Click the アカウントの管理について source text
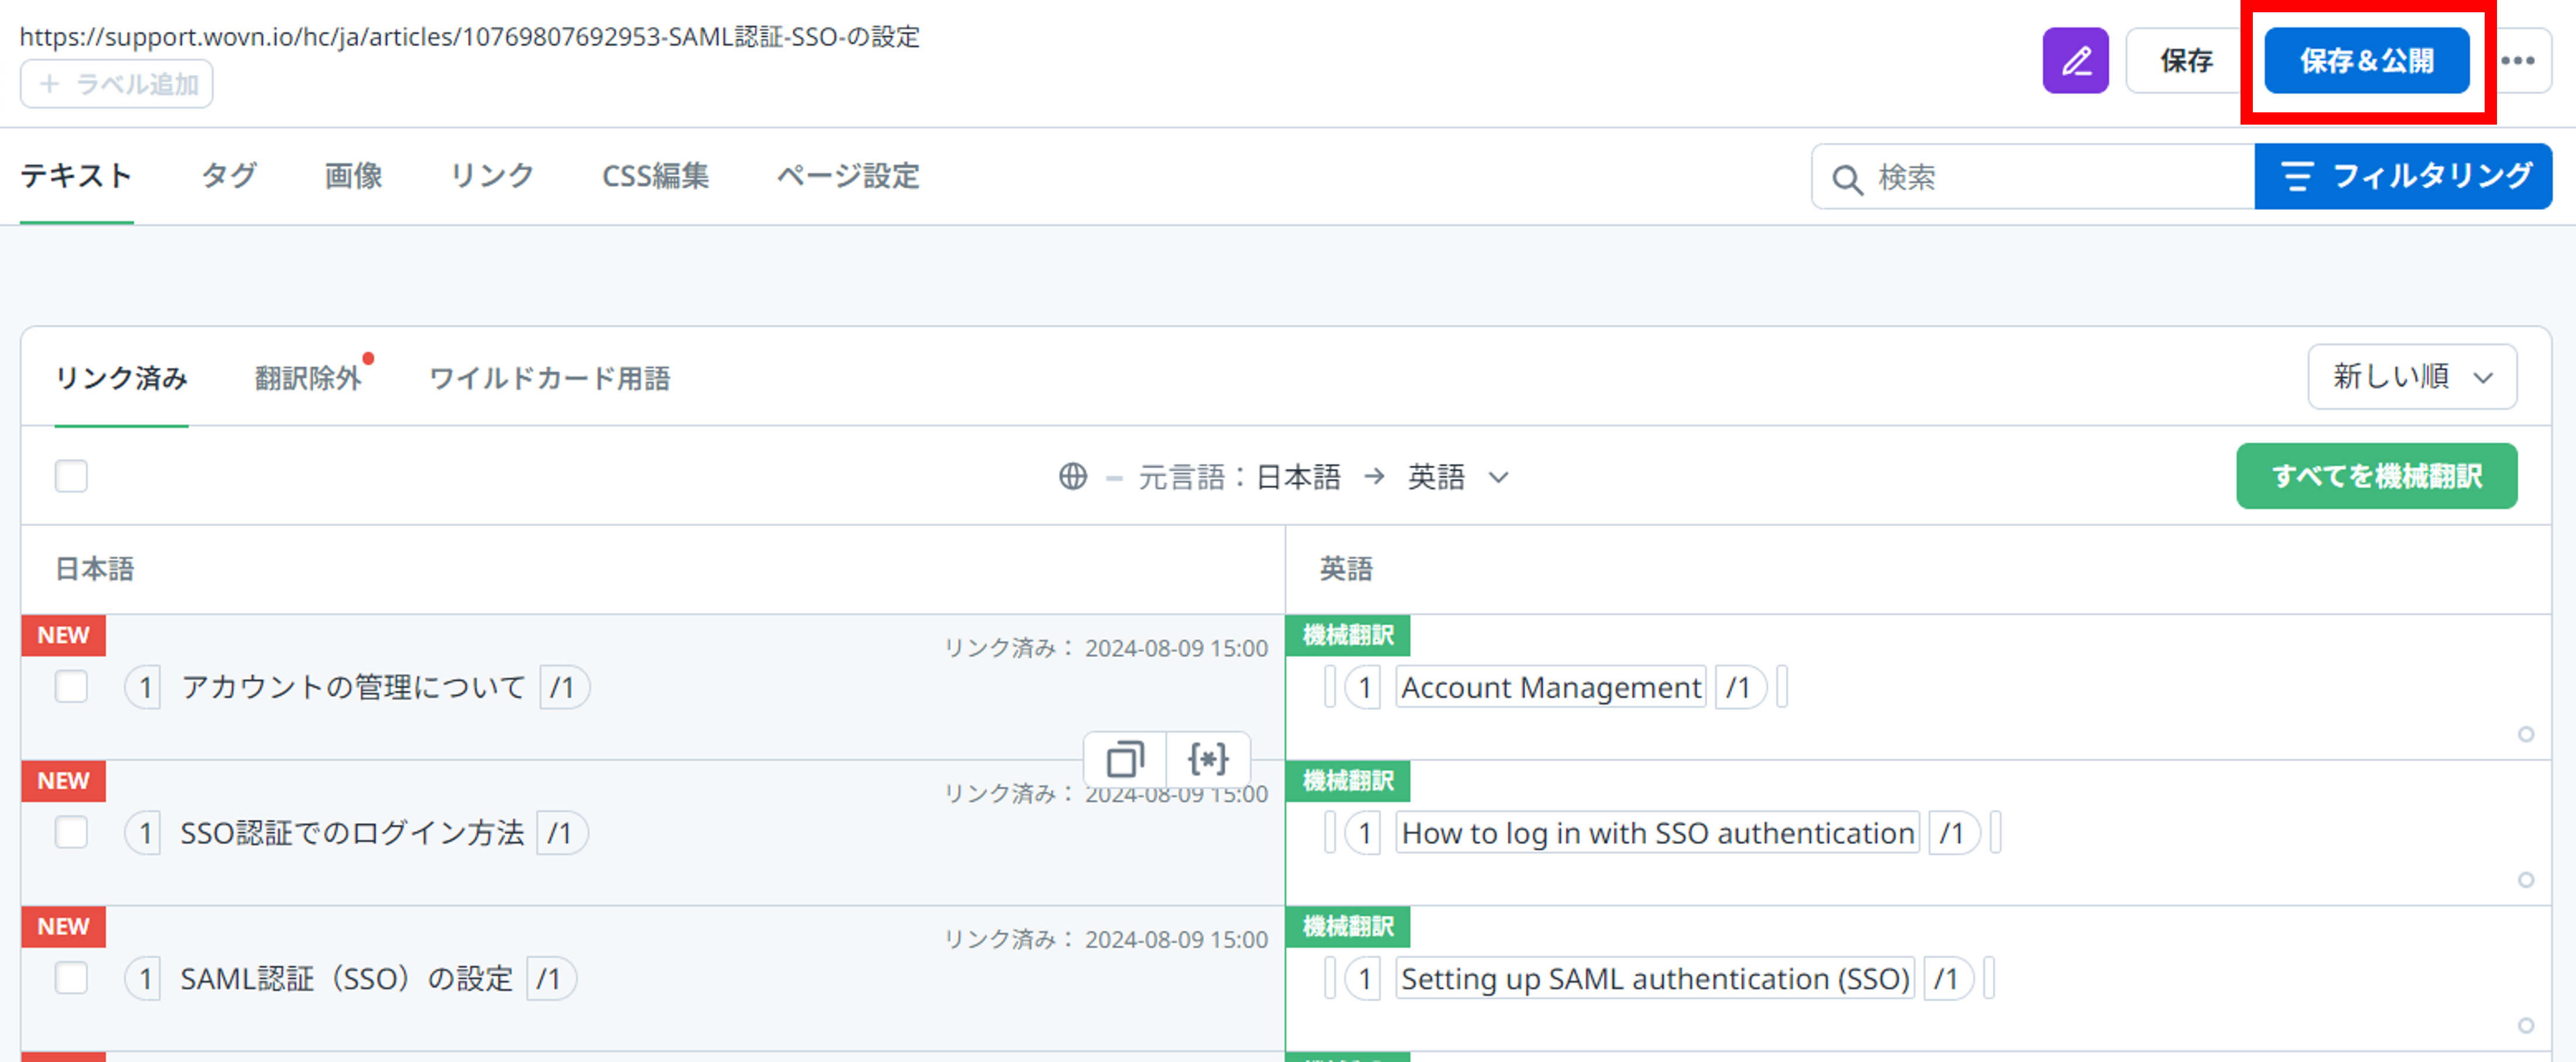The width and height of the screenshot is (2576, 1062). coord(353,688)
